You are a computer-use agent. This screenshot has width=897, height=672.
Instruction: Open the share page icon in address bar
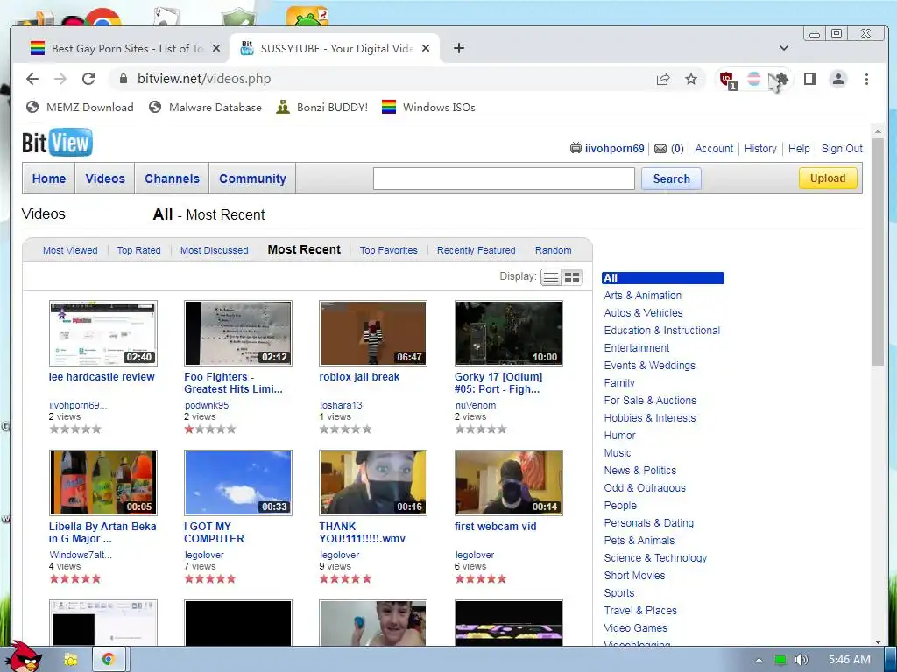(x=663, y=79)
